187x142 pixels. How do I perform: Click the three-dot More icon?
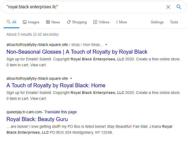pyautogui.click(x=117, y=22)
